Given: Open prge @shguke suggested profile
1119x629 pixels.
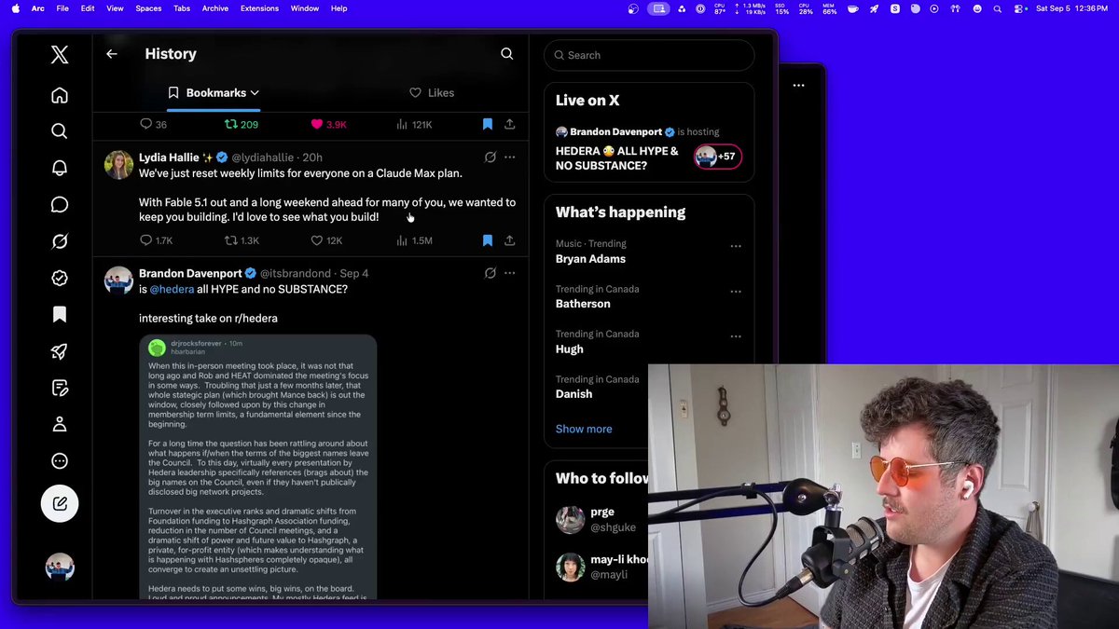Looking at the screenshot, I should click(x=597, y=519).
